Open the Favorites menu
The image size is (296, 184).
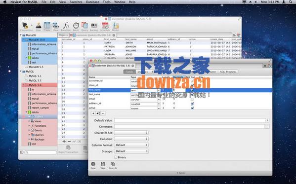click(76, 2)
